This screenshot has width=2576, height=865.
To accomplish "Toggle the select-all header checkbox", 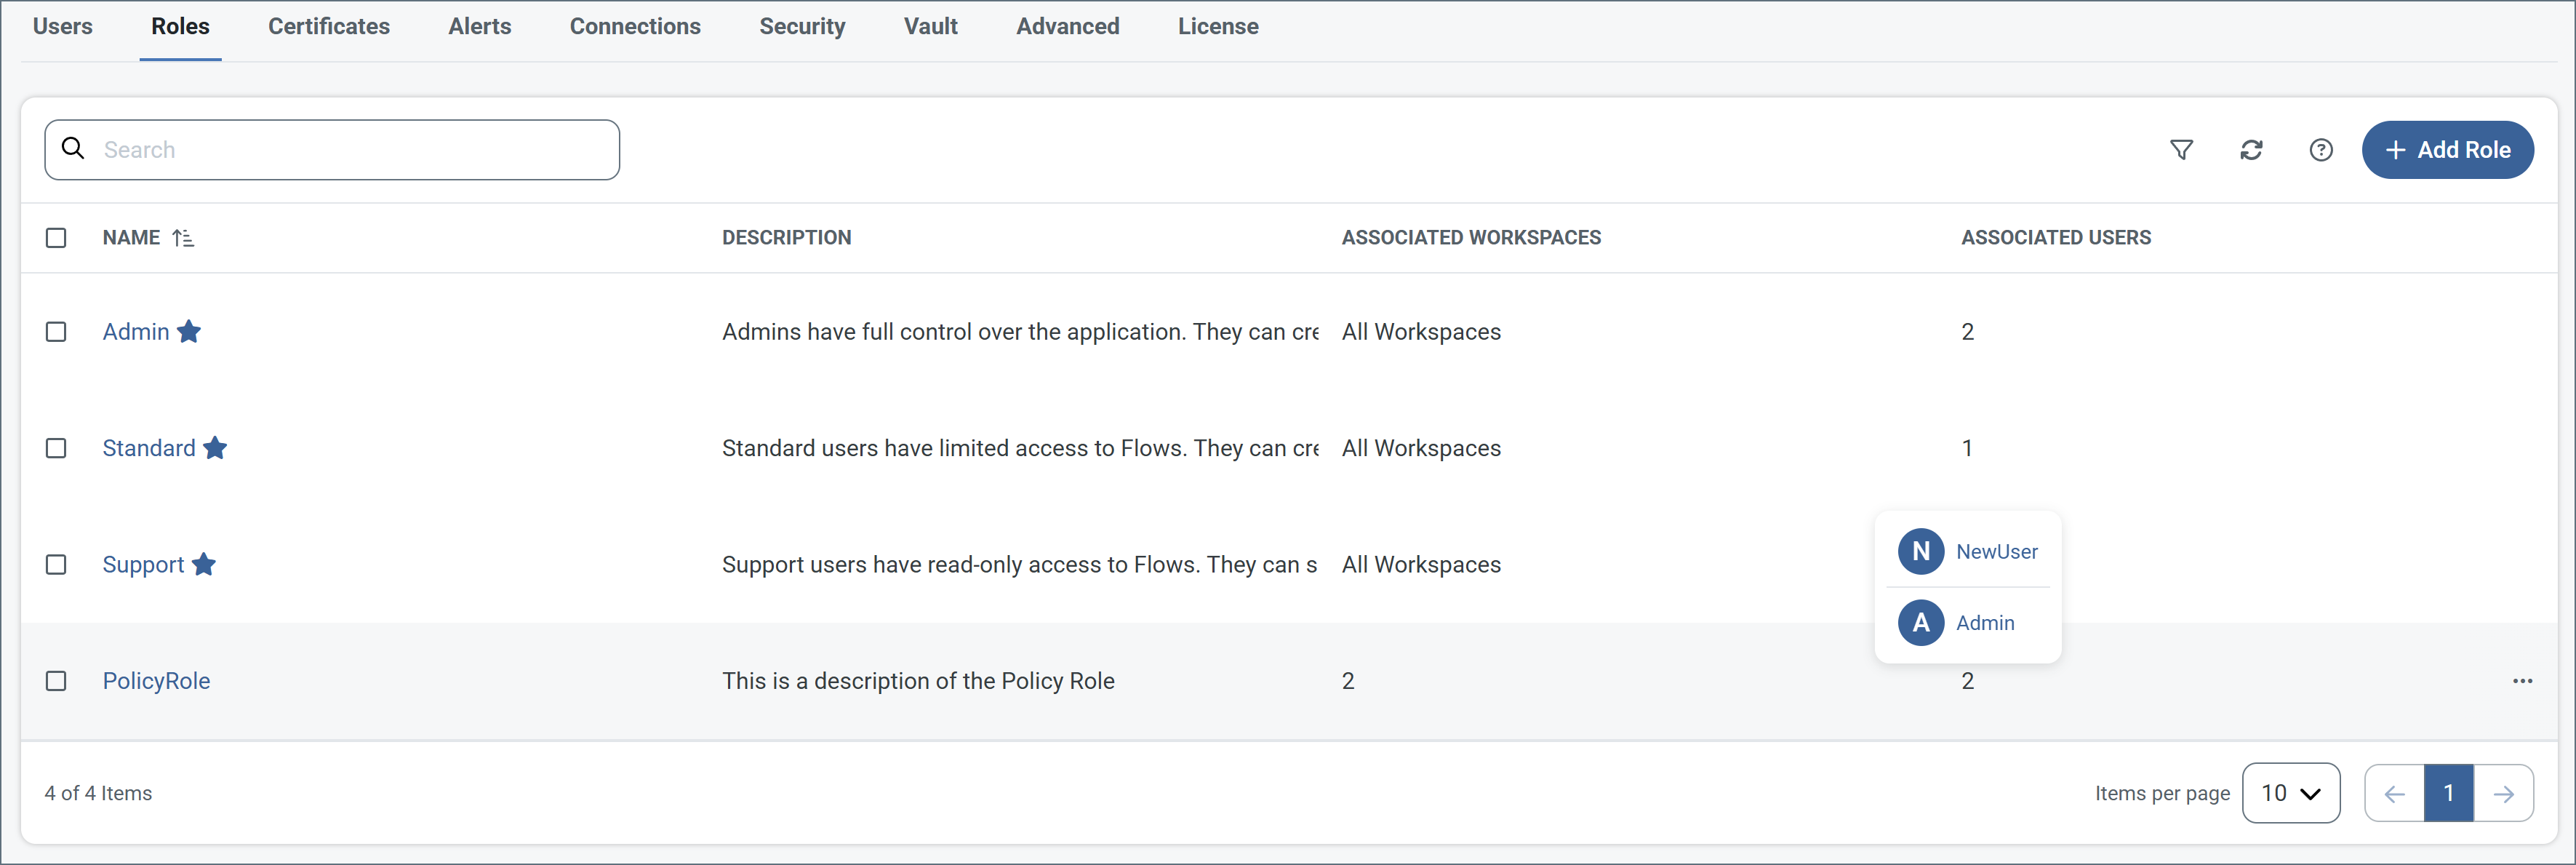I will point(56,238).
